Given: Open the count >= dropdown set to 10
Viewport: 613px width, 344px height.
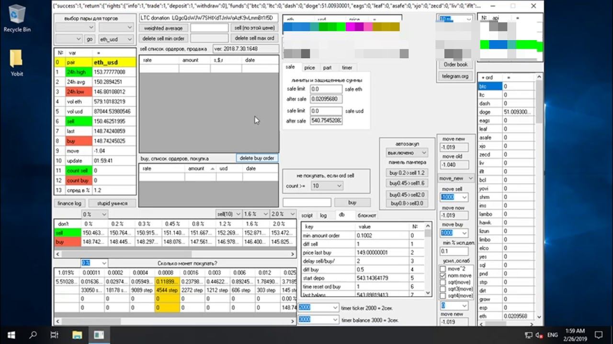Looking at the screenshot, I should 327,186.
